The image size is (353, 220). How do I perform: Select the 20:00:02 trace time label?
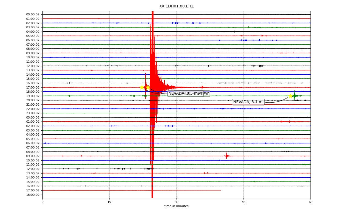pyautogui.click(x=33, y=100)
